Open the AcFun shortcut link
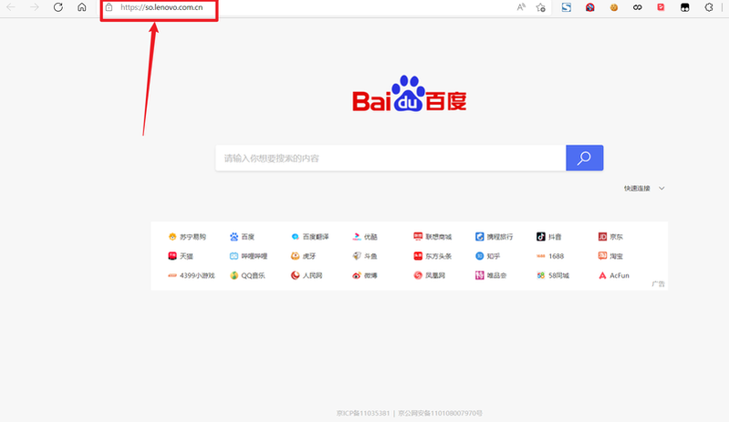This screenshot has width=729, height=422. pos(614,275)
